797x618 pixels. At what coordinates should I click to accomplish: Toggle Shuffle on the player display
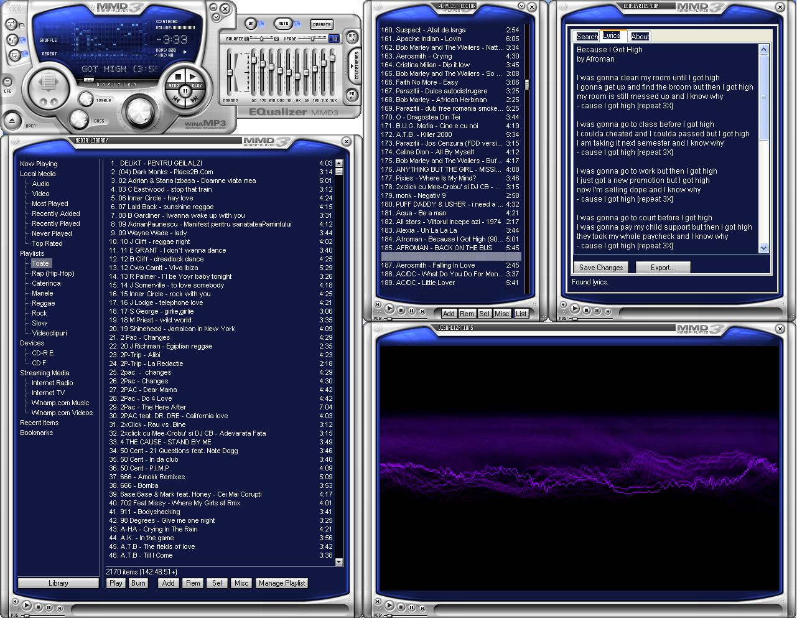[x=48, y=40]
